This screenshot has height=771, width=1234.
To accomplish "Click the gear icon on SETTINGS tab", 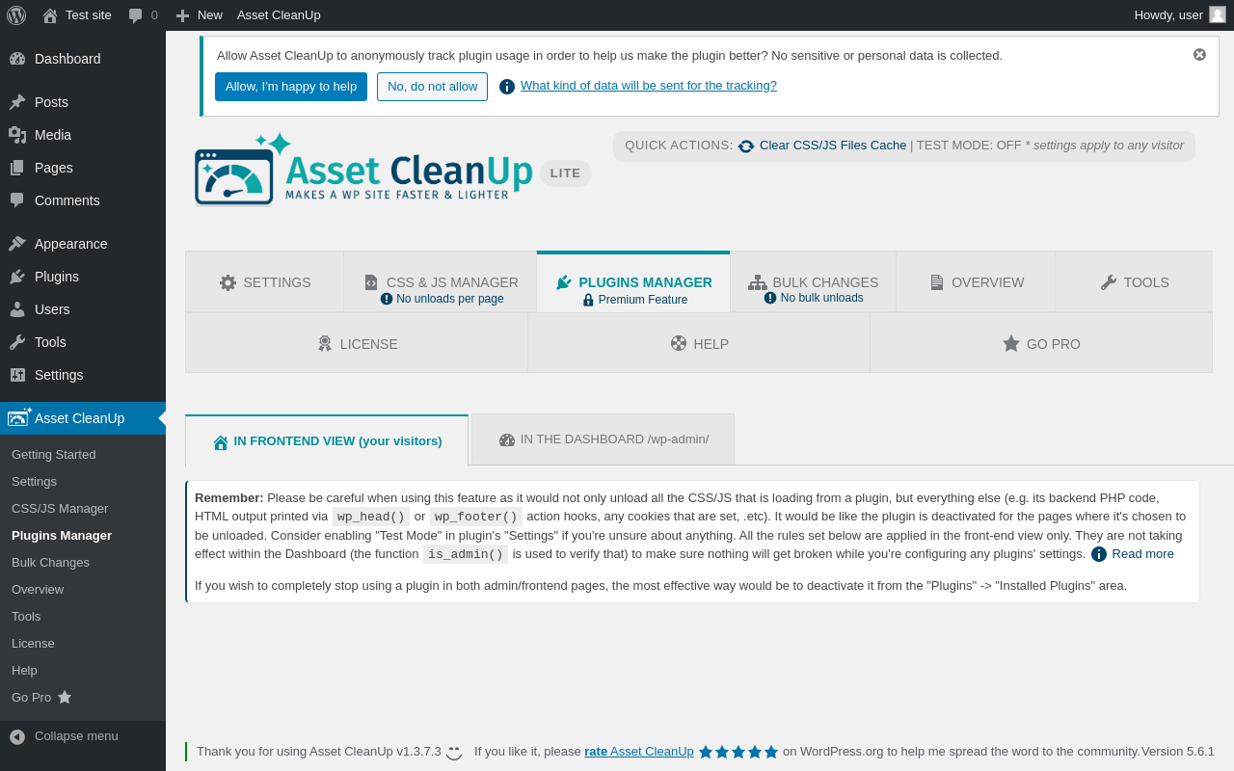I will 228,282.
